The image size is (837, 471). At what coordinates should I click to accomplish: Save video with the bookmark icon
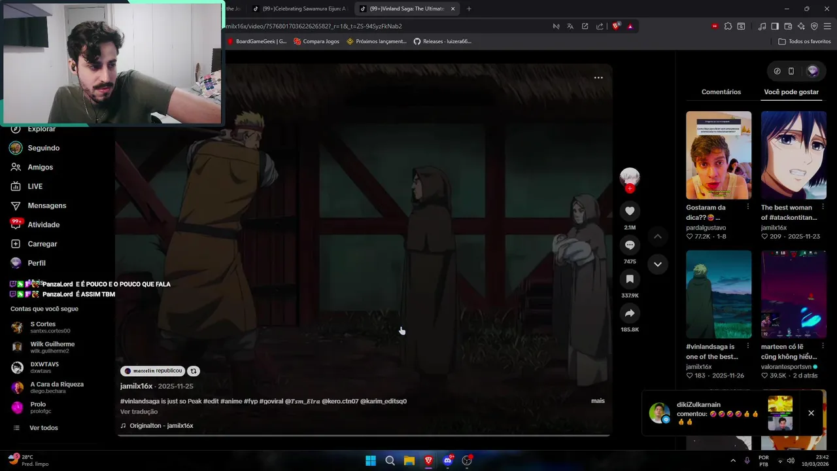pyautogui.click(x=630, y=279)
